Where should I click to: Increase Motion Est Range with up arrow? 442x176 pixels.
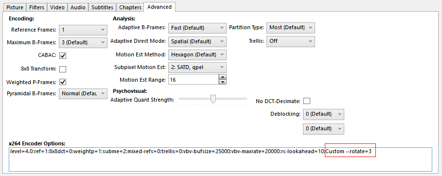pos(223,77)
